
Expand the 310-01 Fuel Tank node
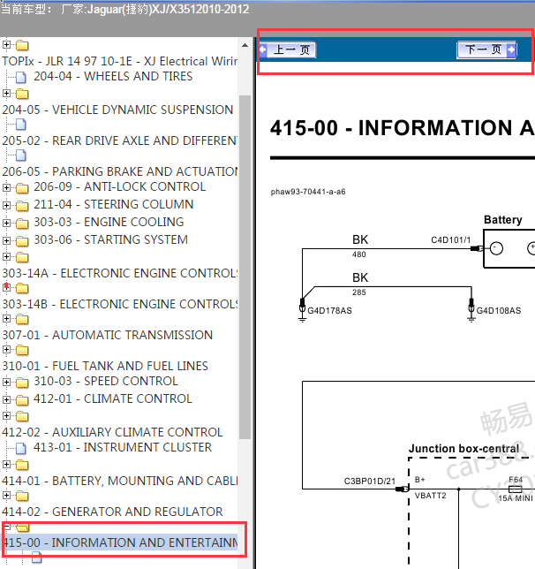pos(6,350)
